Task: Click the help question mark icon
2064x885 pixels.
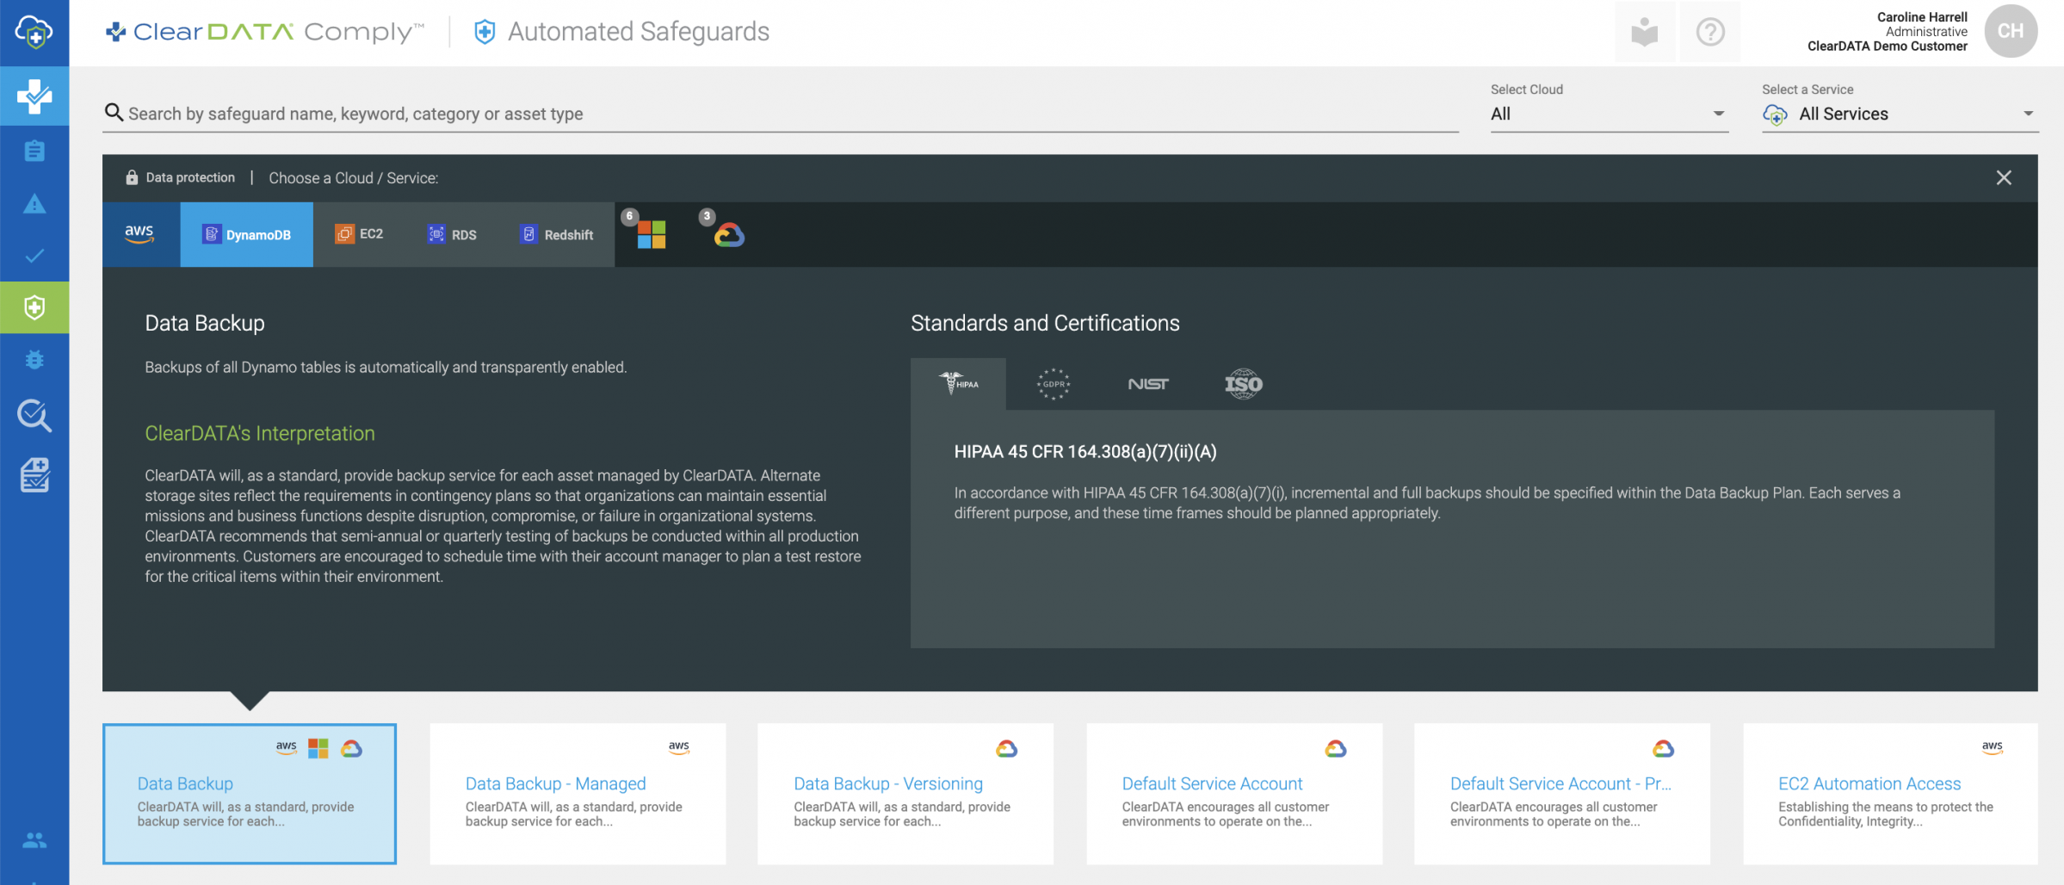Action: [1709, 32]
